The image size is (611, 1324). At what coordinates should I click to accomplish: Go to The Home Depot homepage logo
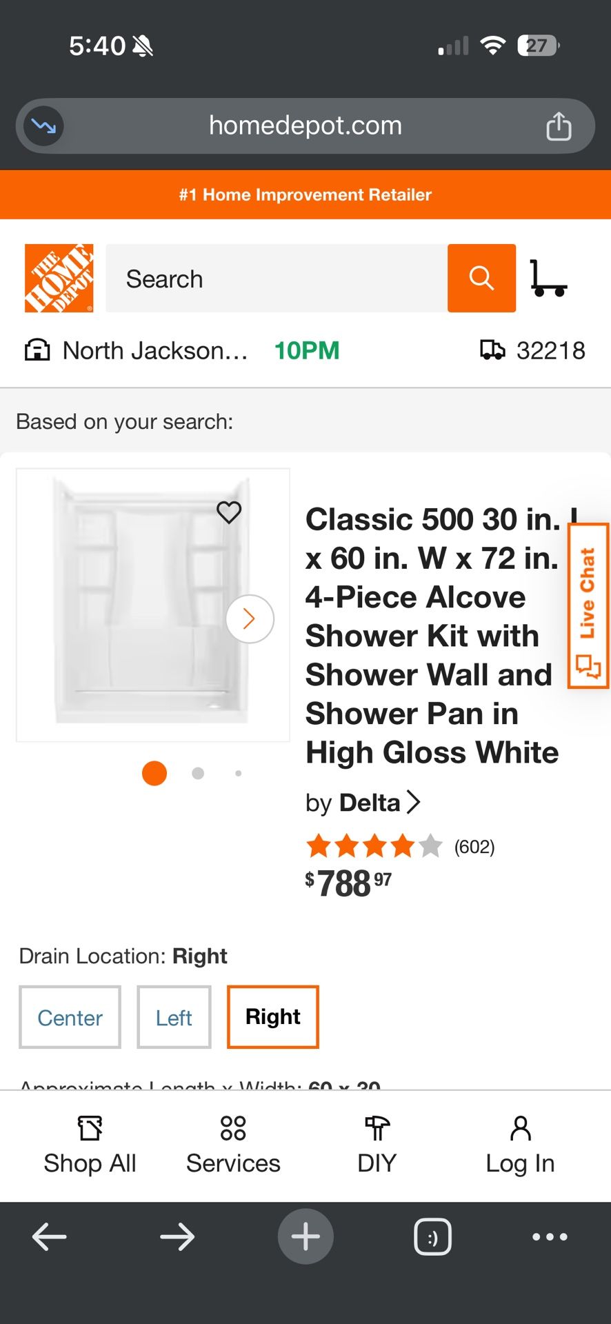pos(59,278)
